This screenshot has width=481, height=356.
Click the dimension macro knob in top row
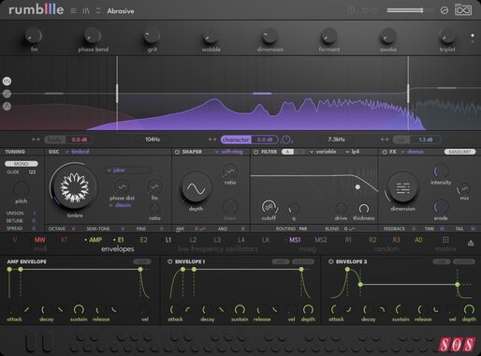[270, 37]
